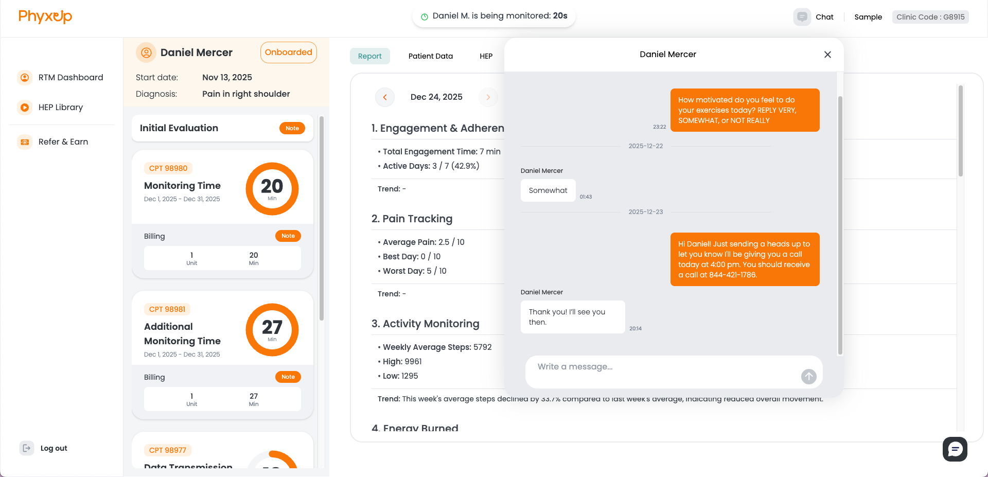Click the Sample button
Image resolution: width=988 pixels, height=477 pixels.
point(868,16)
